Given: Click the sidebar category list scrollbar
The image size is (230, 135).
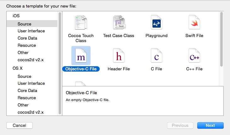Looking at the screenshot, I should coord(60,63).
